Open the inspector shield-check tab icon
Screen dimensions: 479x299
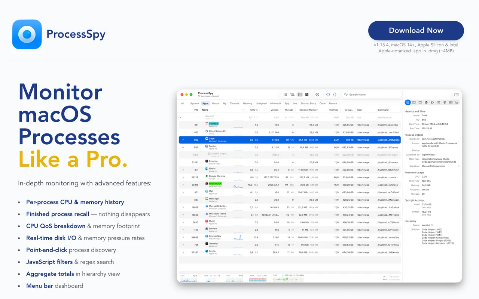tap(445, 102)
